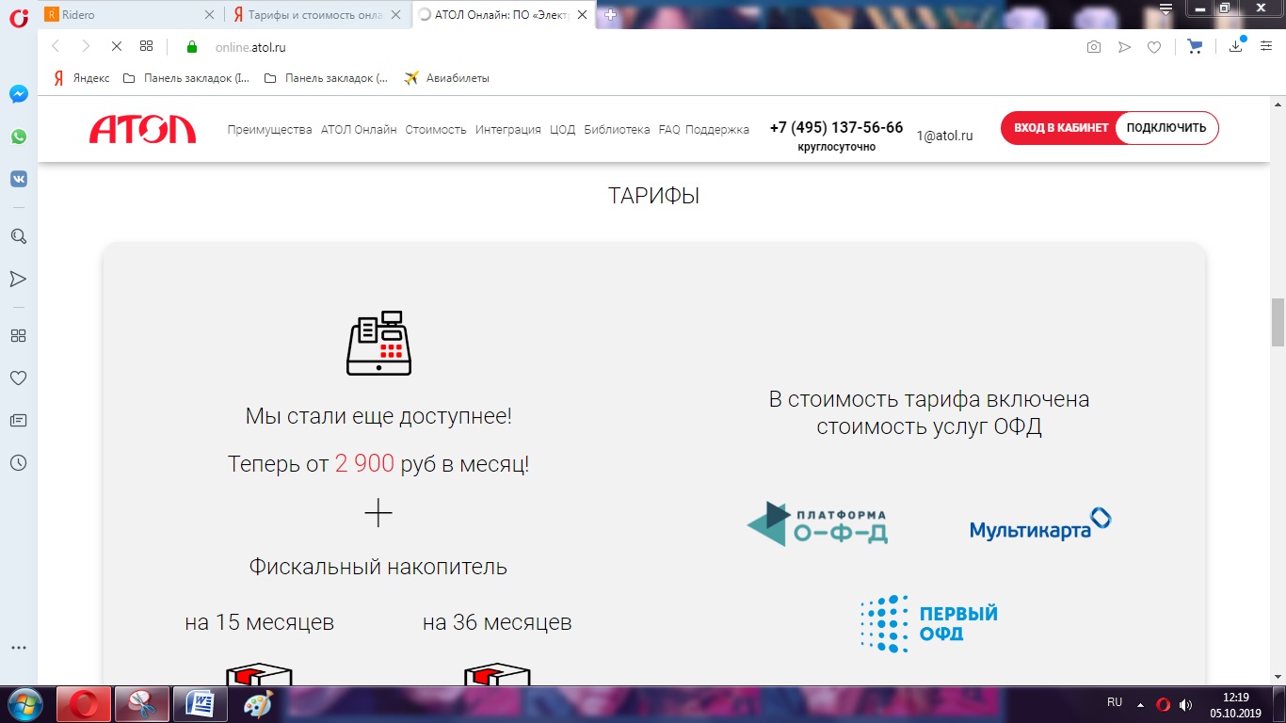Open the downloads icon in toolbar
Screen dimensions: 1286x723
click(x=1236, y=47)
